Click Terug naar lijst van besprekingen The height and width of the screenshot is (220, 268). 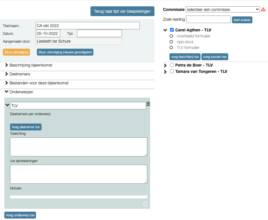tap(122, 12)
